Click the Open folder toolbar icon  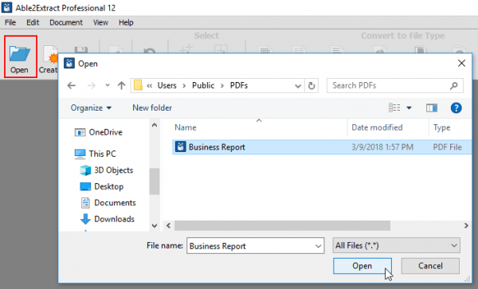pos(20,57)
